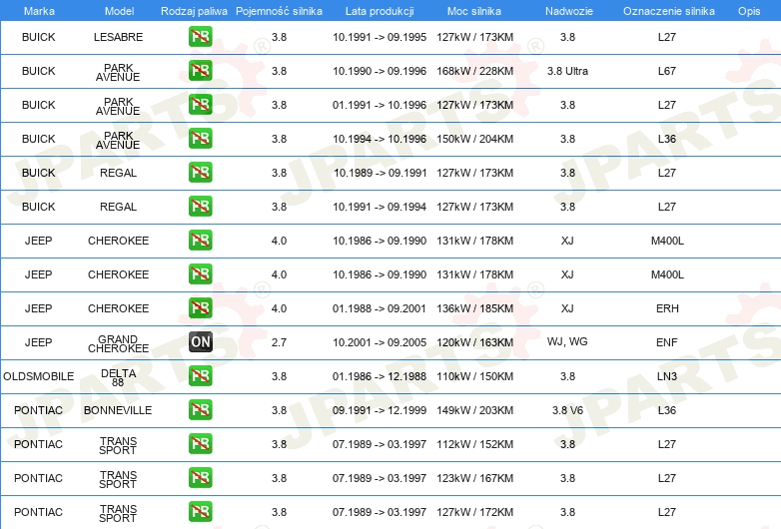Click the Pojemność silnika column header
Viewport: 781px width, 529px height.
point(279,11)
